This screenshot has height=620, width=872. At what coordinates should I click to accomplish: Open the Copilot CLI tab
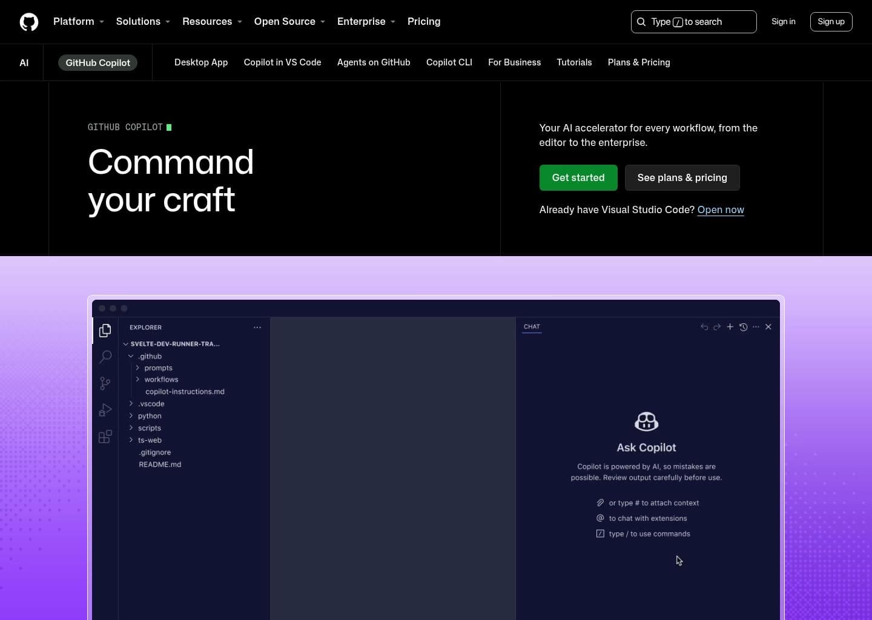tap(449, 62)
